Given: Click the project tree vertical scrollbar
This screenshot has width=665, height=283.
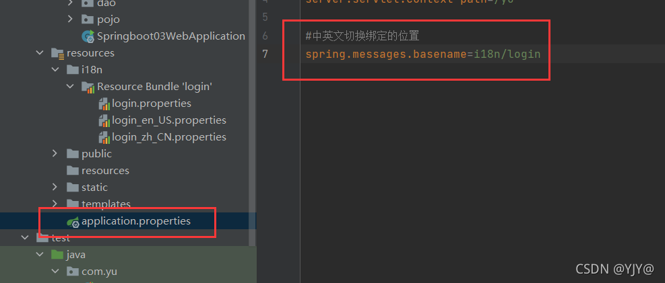Looking at the screenshot, I should point(253,122).
